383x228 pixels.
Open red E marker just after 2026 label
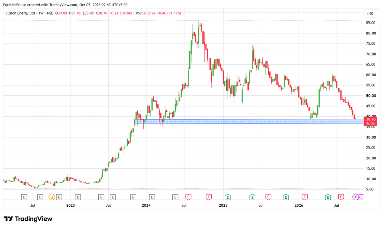(x=305, y=197)
